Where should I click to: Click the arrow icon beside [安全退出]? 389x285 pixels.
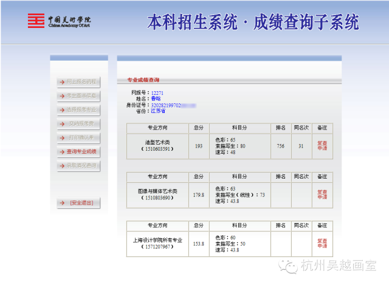pyautogui.click(x=61, y=203)
